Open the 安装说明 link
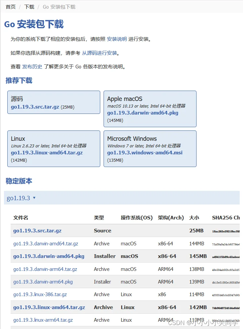243x329 pixels. 117,39
